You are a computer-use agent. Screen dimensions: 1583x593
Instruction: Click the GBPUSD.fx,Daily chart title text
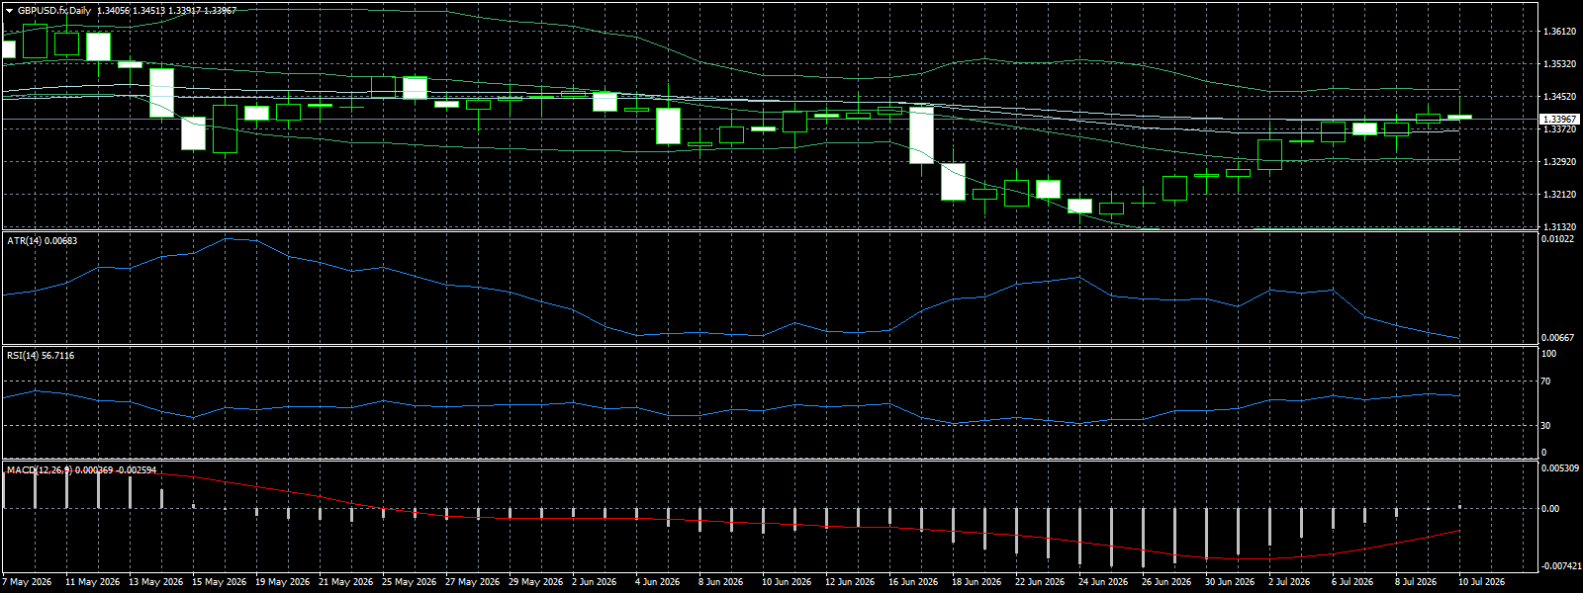point(54,11)
